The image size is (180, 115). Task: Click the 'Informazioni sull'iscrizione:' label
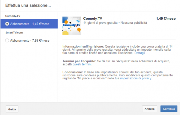click(83, 46)
